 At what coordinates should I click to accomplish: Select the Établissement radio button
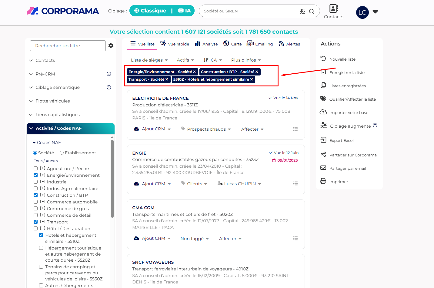[62, 153]
